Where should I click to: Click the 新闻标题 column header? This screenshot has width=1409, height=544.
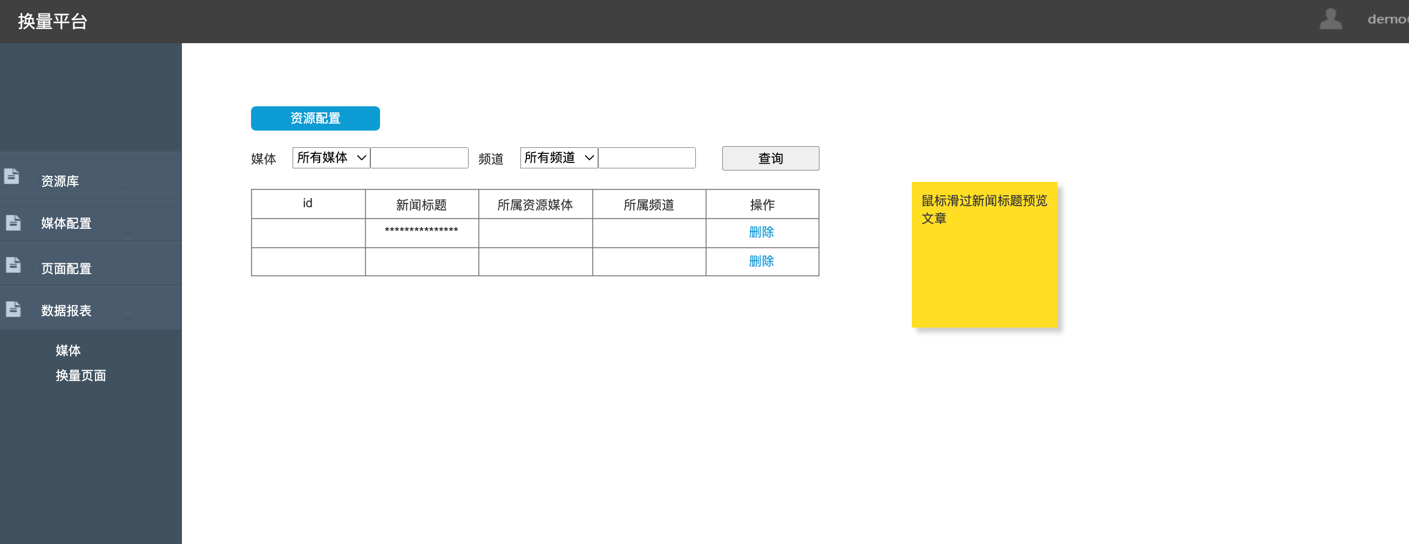pyautogui.click(x=421, y=205)
